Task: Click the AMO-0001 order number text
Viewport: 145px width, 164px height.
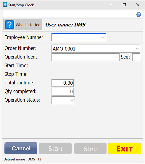Action: [x=64, y=49]
